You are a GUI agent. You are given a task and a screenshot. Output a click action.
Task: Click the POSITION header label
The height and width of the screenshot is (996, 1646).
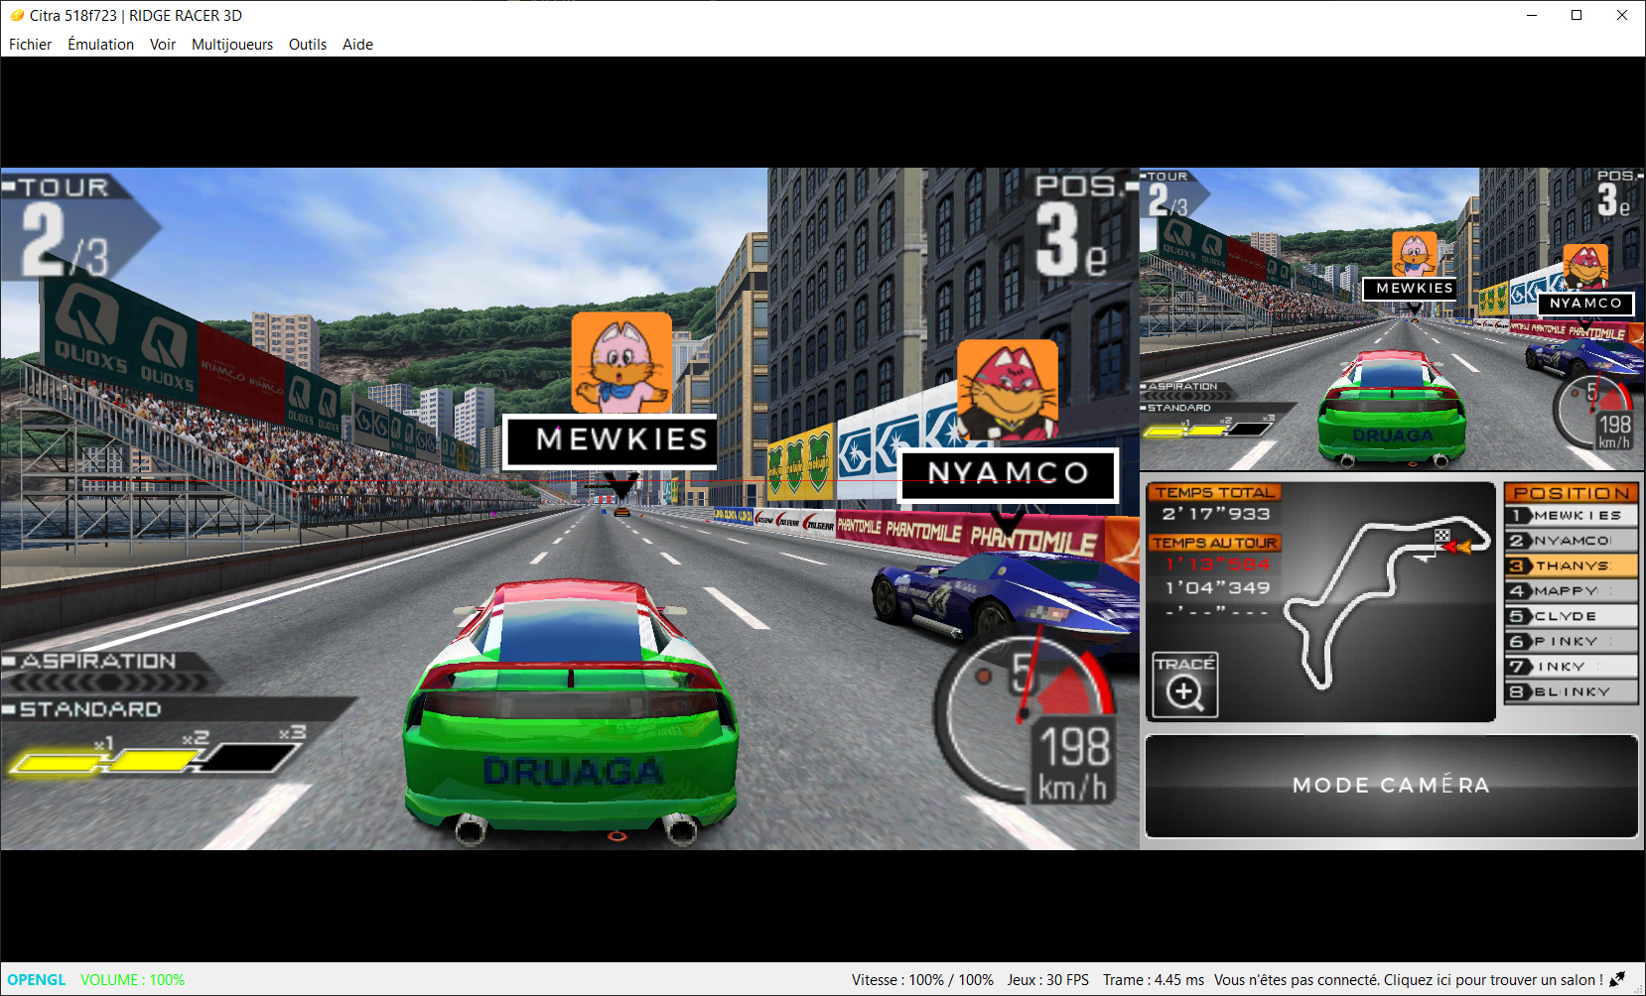click(x=1572, y=493)
